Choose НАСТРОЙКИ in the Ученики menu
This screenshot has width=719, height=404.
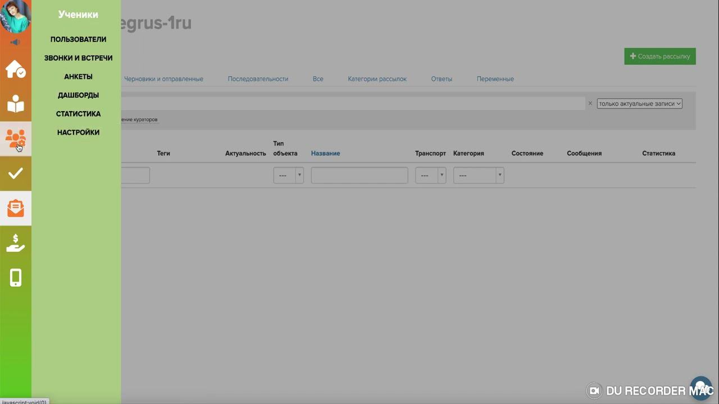tap(78, 132)
